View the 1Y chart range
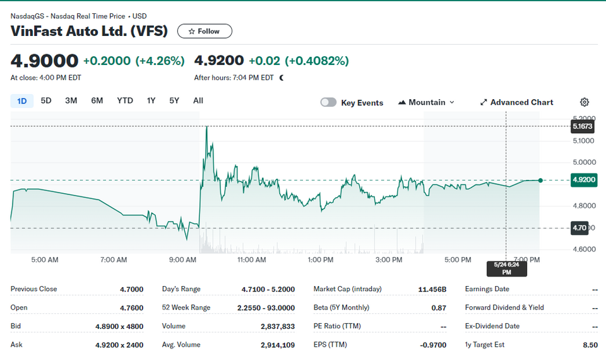The width and height of the screenshot is (606, 358). pos(151,100)
